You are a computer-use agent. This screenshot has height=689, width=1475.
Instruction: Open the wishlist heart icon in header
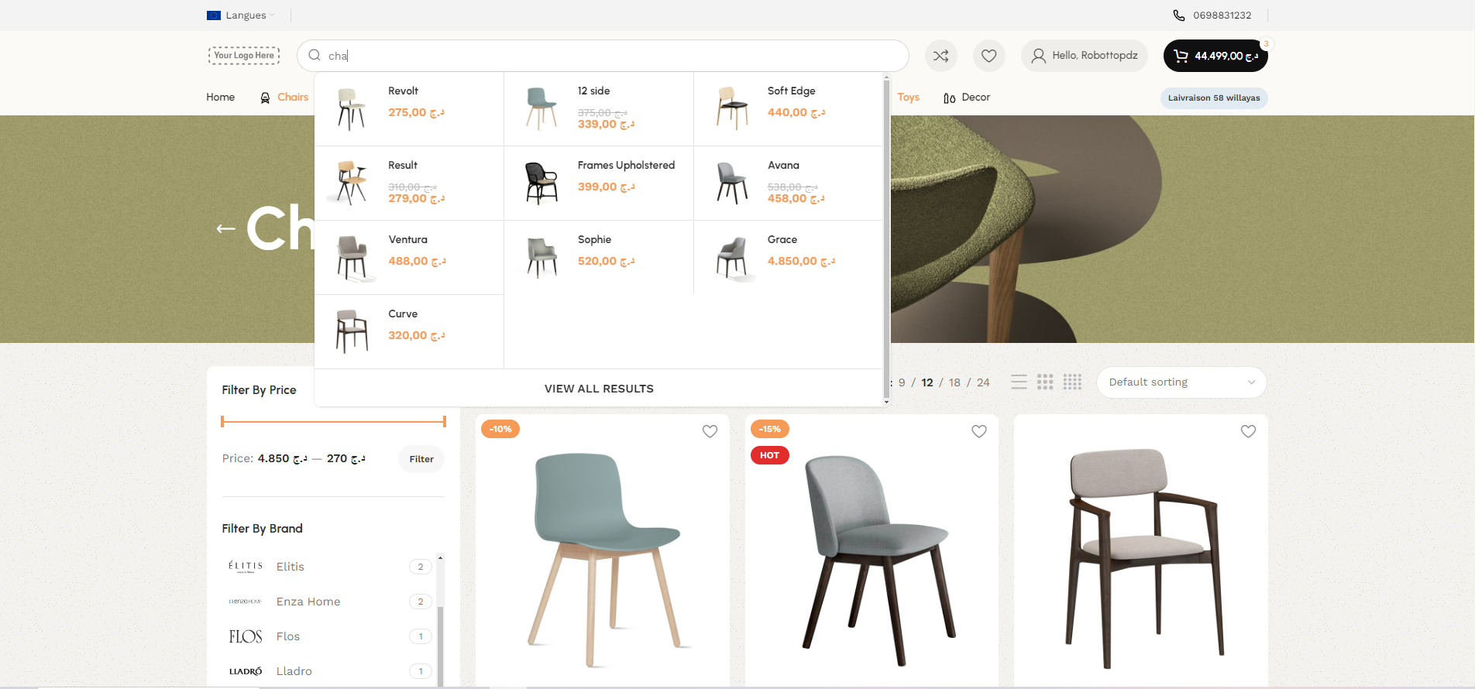(988, 56)
